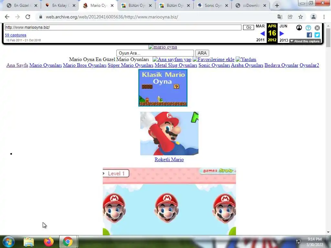Open the 'Bedava Oyunlar' link
The image size is (331, 248).
click(x=282, y=65)
